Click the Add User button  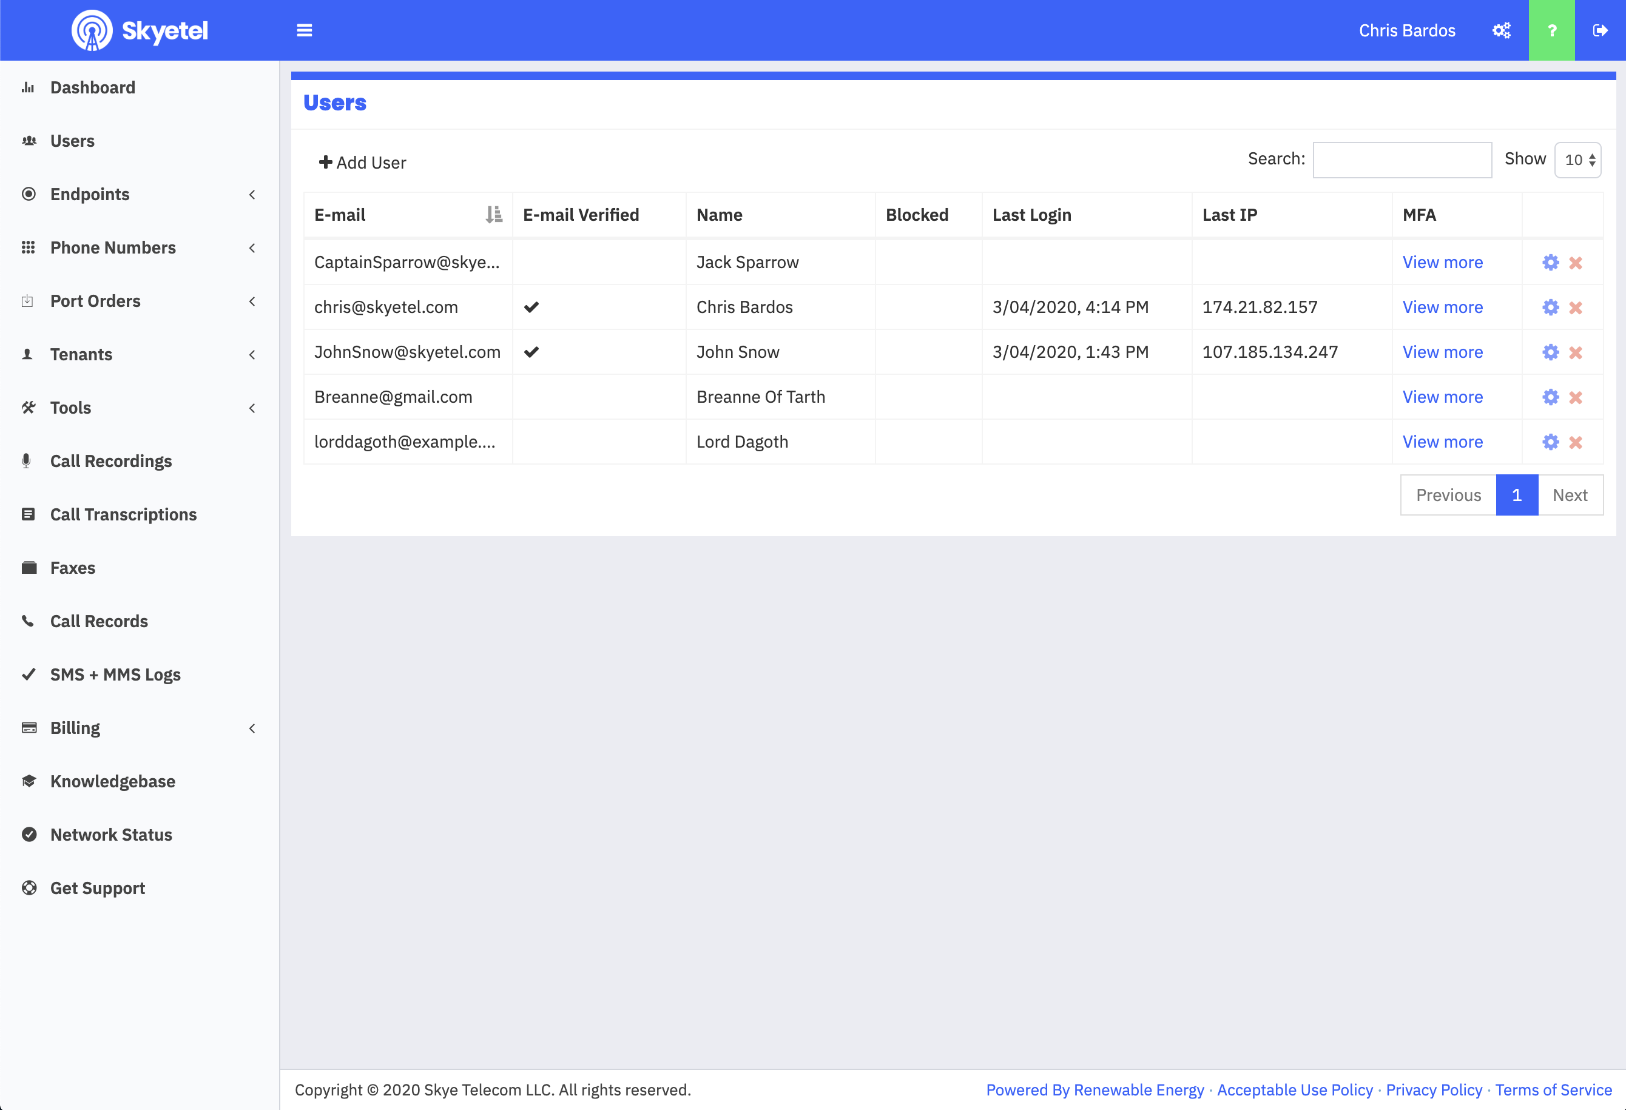[x=362, y=163]
